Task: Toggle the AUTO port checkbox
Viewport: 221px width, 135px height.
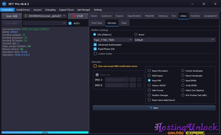Action: [70, 23]
